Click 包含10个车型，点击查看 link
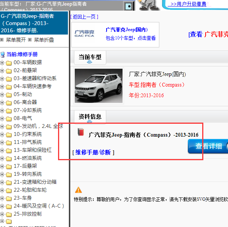Viewport: 228px width, 227px height. coord(131,38)
